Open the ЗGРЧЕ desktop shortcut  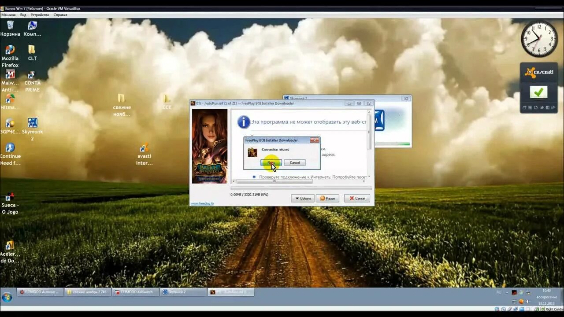point(10,126)
